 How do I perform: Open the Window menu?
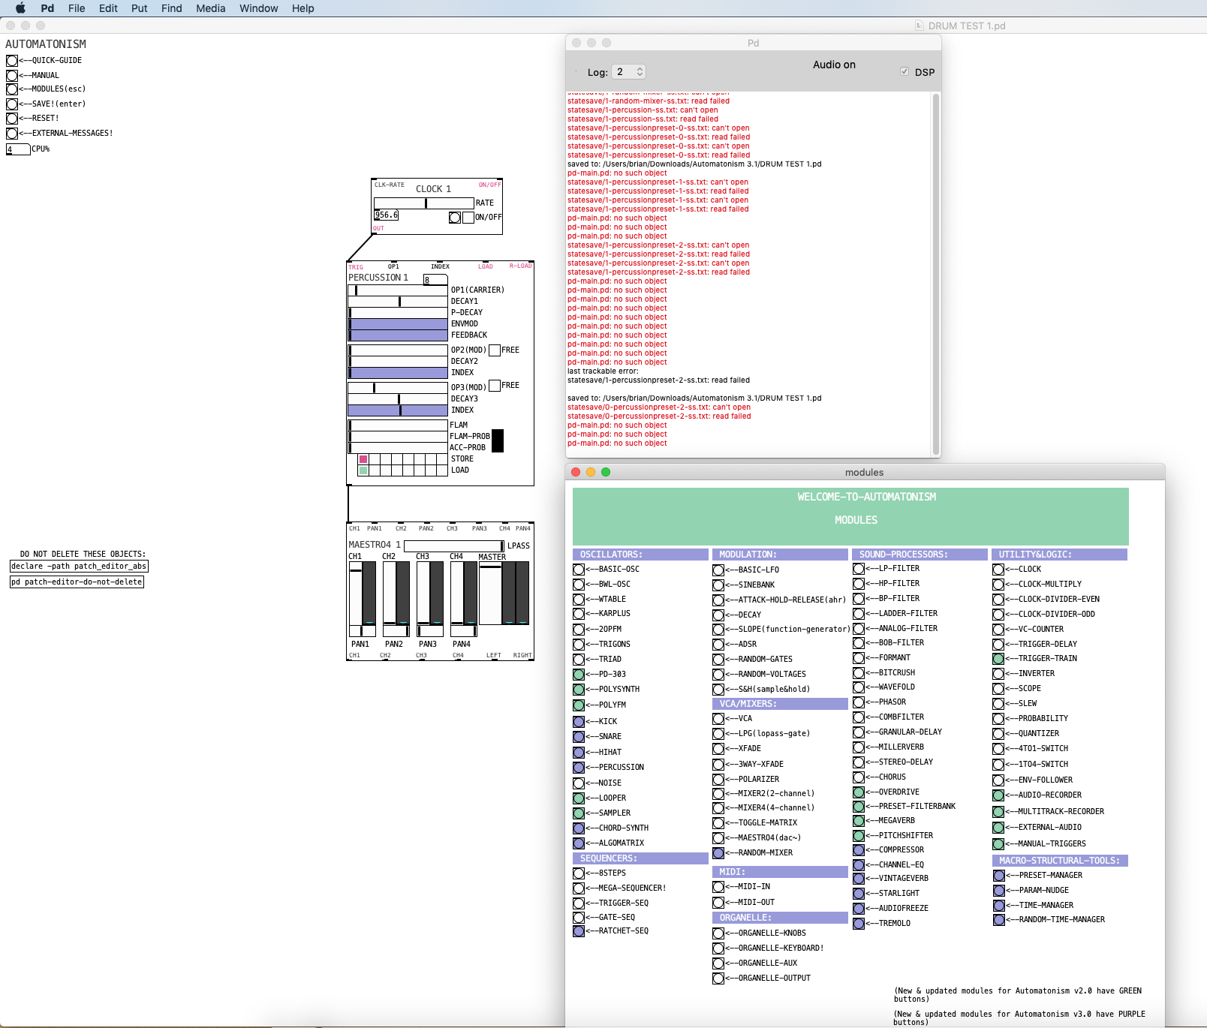coord(259,8)
